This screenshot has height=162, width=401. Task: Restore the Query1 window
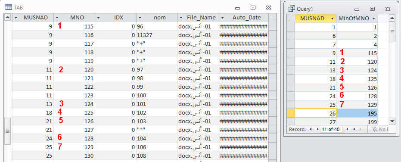click(x=372, y=9)
